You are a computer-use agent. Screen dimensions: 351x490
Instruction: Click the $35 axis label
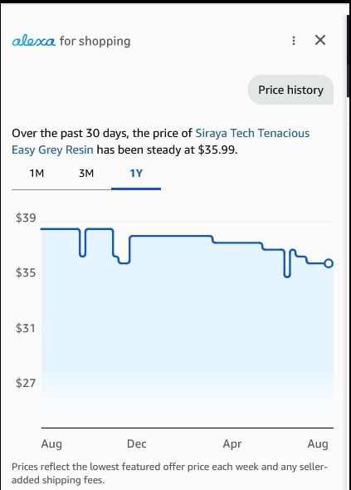[x=26, y=272]
